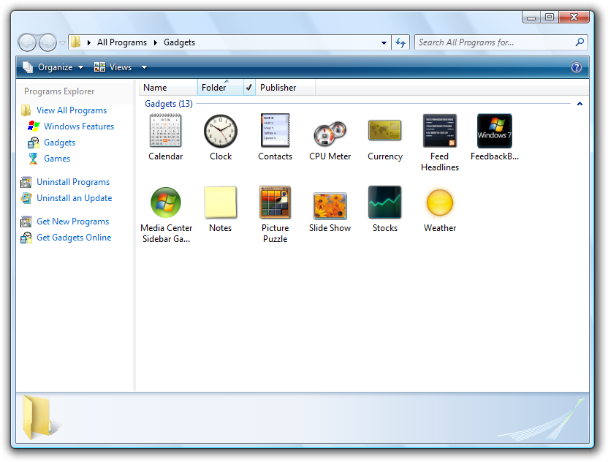Toggle the Folder column checkmark dropdown
The width and height of the screenshot is (608, 462).
point(248,88)
